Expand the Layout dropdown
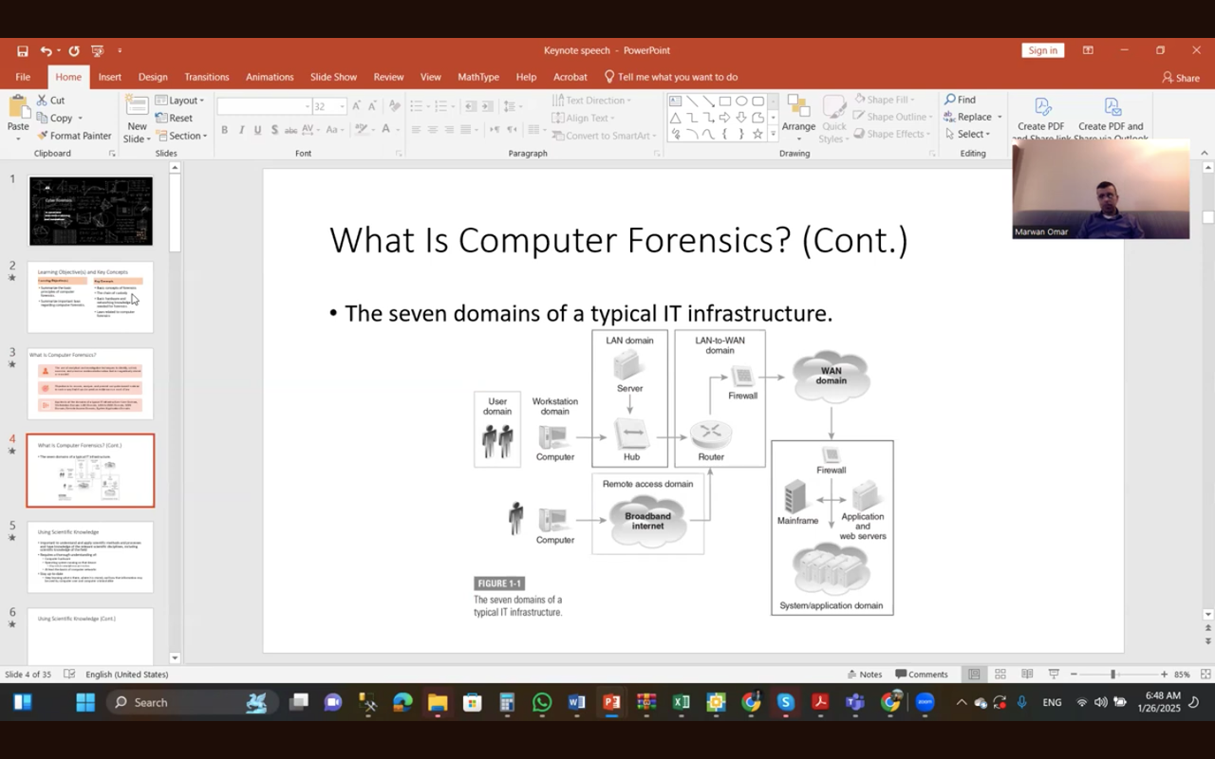This screenshot has height=759, width=1215. (180, 101)
